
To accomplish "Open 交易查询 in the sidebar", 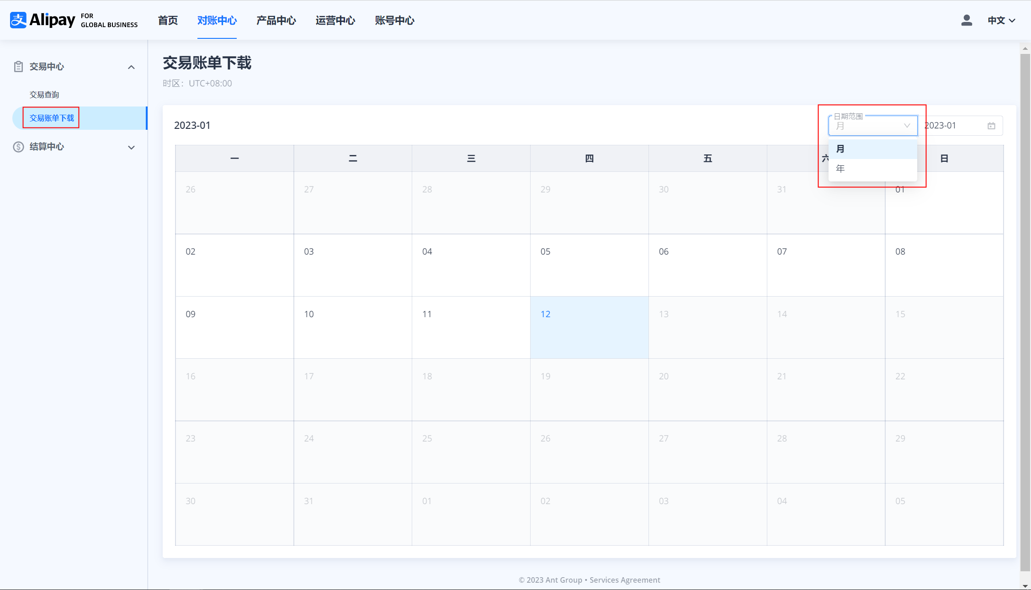I will tap(44, 95).
